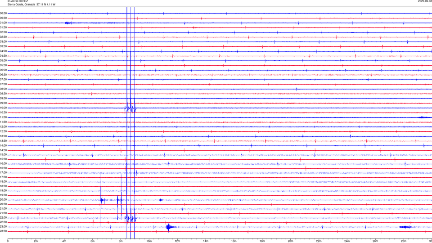Select the 22m axis tick label
The width and height of the screenshot is (432, 243).
point(319,241)
